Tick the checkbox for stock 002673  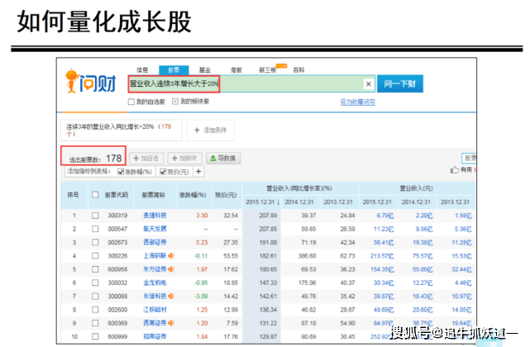pos(95,243)
